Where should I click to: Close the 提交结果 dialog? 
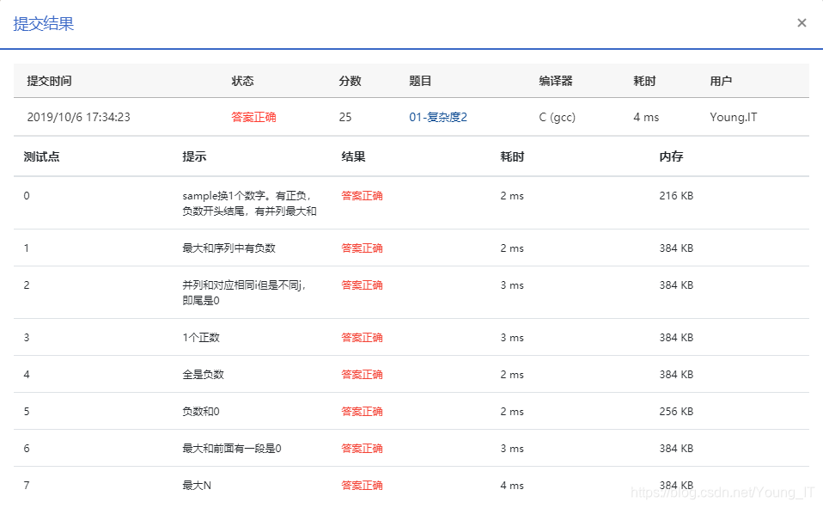click(801, 22)
